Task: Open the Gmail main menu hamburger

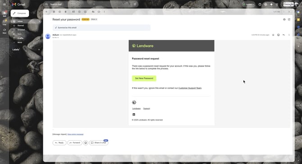Action: click(5, 4)
